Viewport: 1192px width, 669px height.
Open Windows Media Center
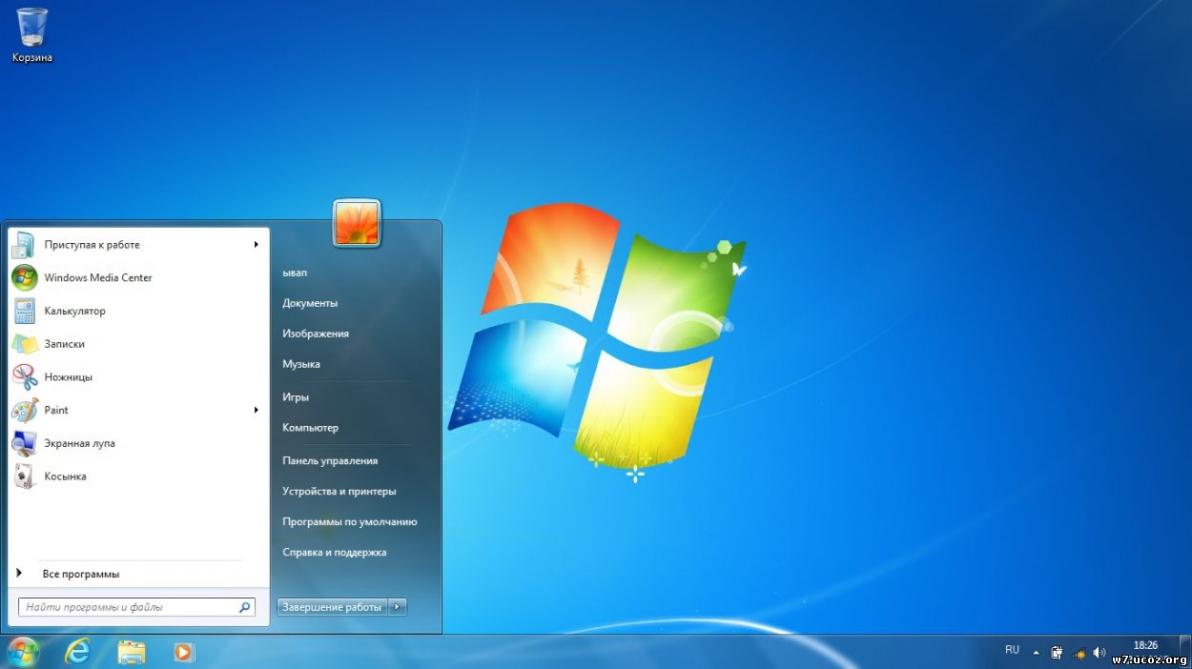click(x=98, y=277)
